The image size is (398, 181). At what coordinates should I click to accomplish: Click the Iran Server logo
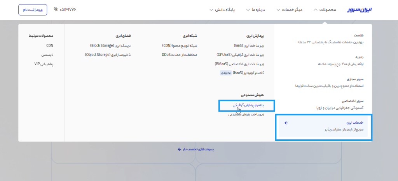[x=360, y=10]
